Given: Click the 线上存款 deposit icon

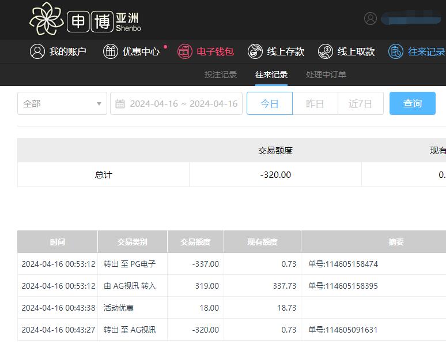Looking at the screenshot, I should pyautogui.click(x=255, y=51).
